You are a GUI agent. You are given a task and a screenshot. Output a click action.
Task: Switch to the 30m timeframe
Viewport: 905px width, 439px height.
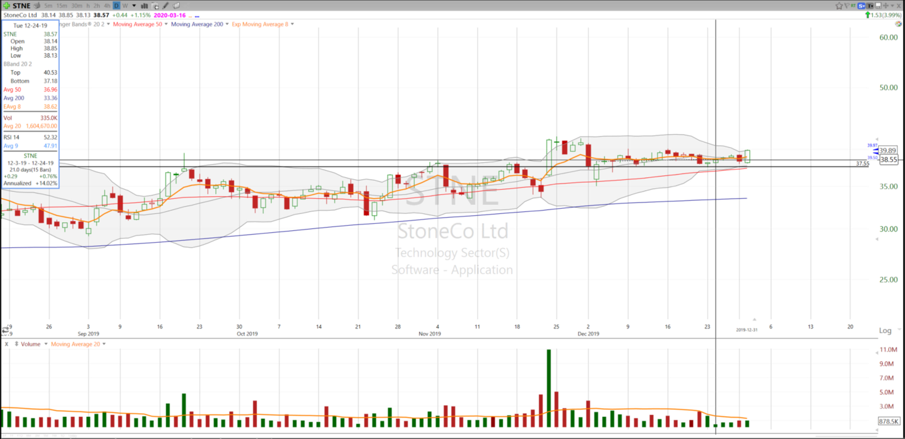click(x=76, y=6)
